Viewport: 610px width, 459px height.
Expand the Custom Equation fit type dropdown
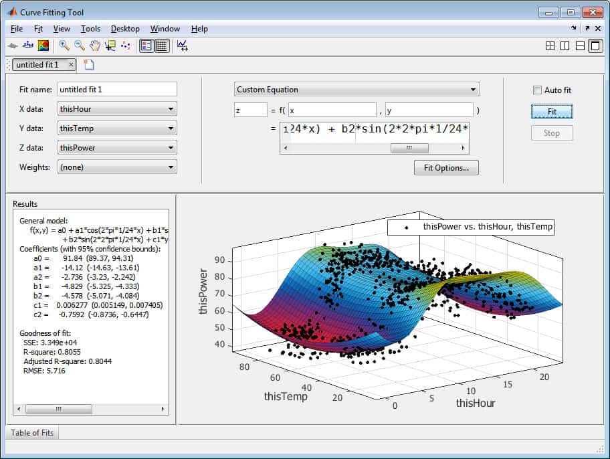point(357,90)
